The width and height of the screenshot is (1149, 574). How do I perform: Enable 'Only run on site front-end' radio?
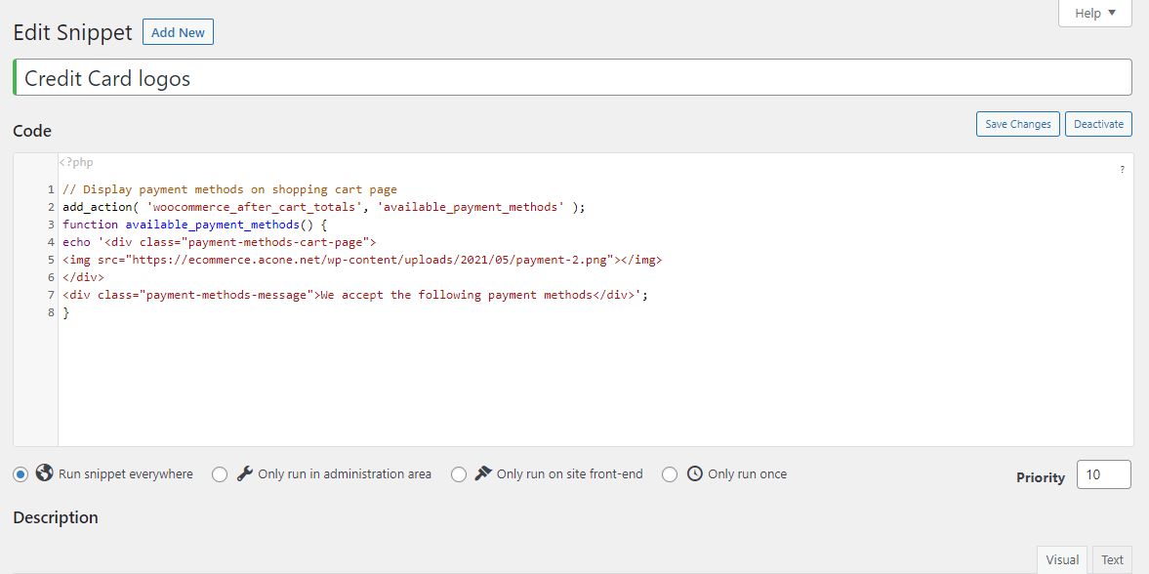459,474
